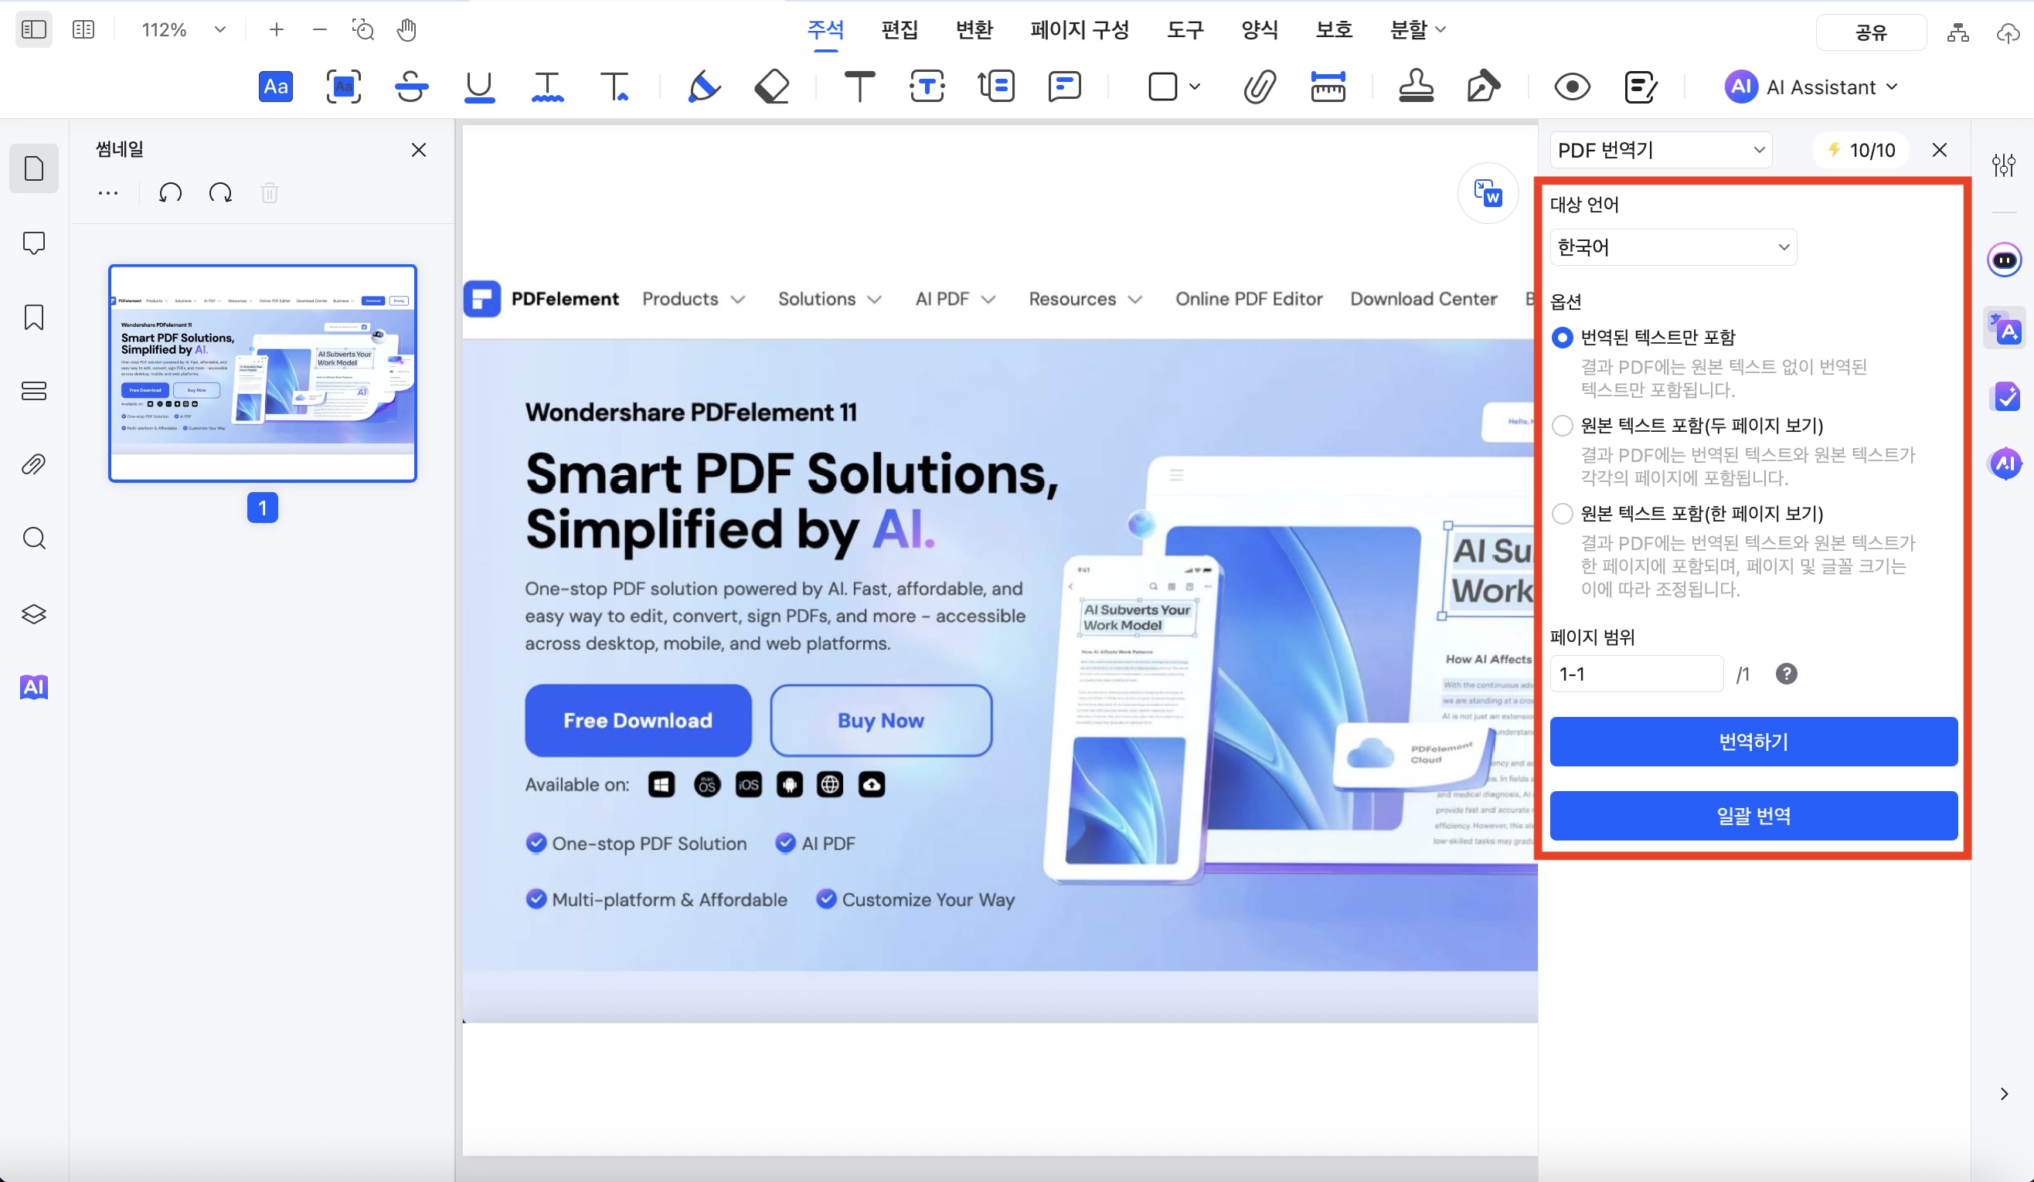Open the 페이지 구성 tab
Screen dimensions: 2034x1182
click(1079, 30)
